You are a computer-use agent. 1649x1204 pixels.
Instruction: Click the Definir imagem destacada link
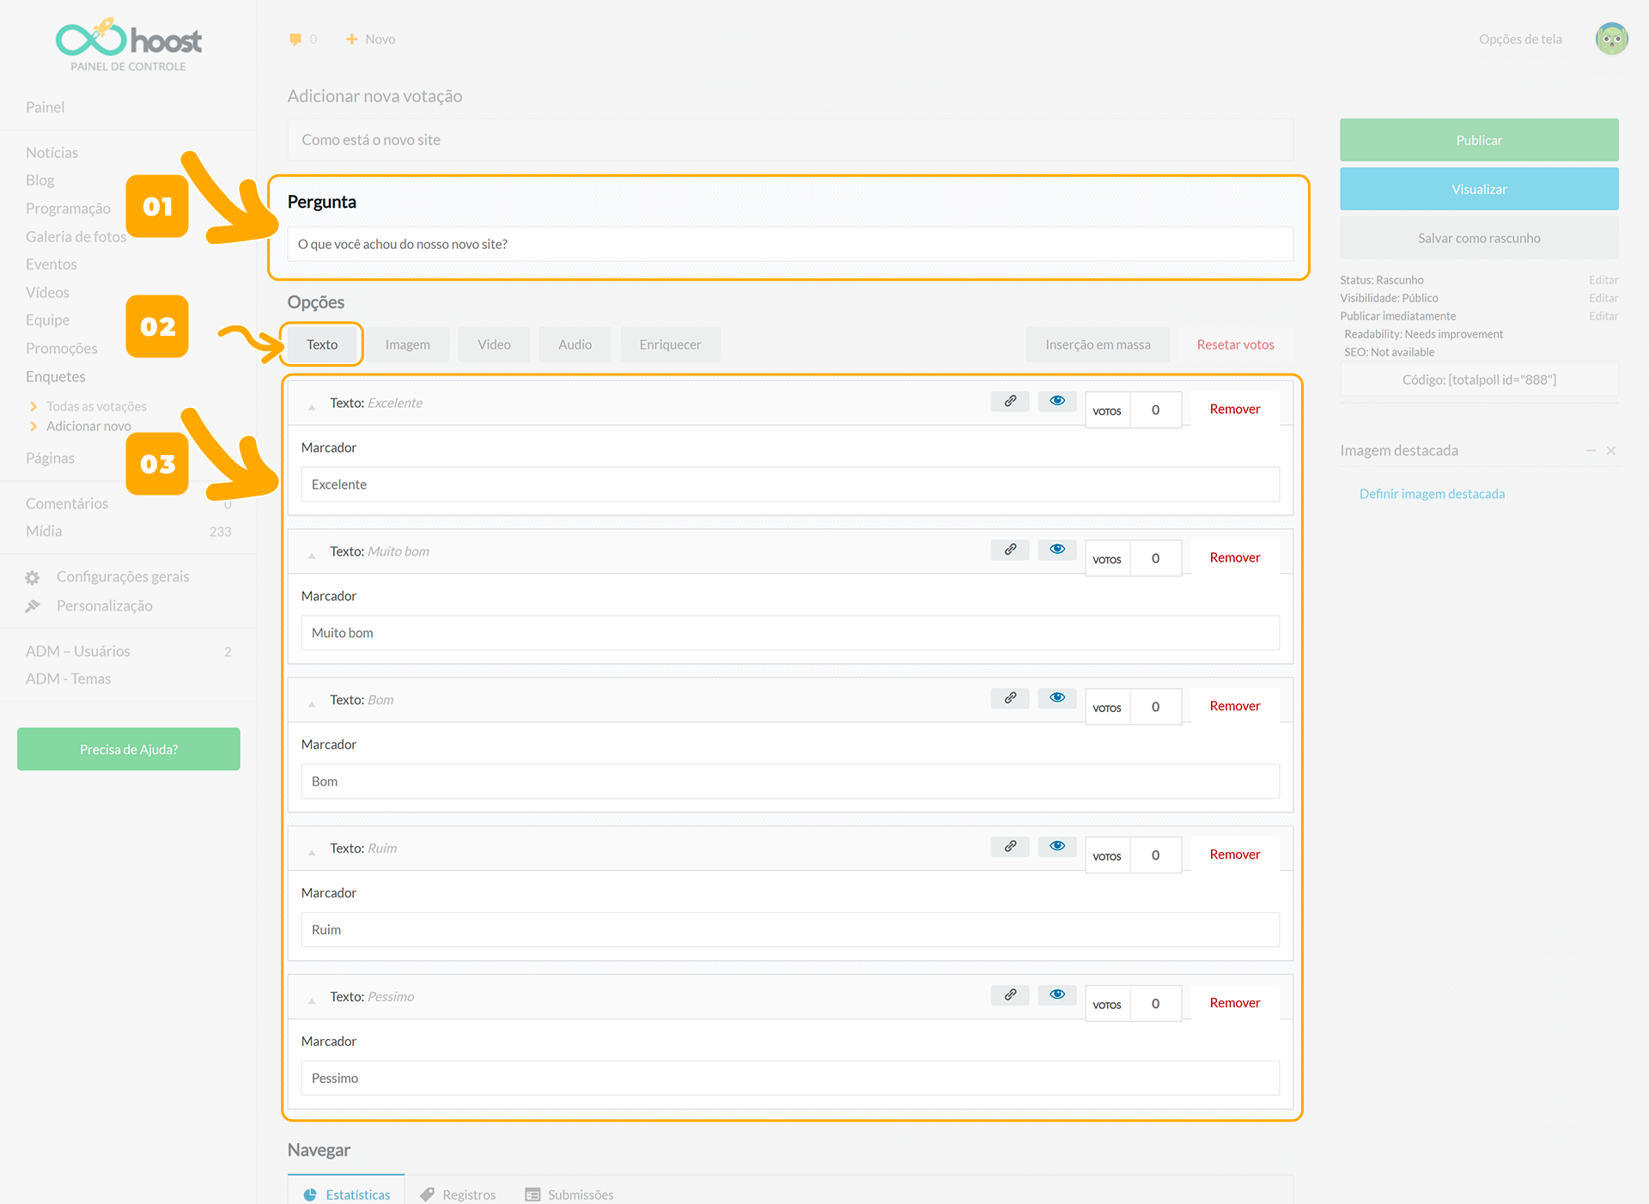[1432, 494]
